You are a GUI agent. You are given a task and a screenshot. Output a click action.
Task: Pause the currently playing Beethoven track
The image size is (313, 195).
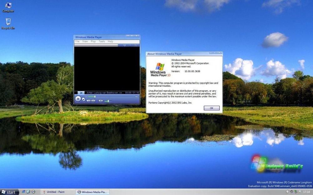pos(78,99)
